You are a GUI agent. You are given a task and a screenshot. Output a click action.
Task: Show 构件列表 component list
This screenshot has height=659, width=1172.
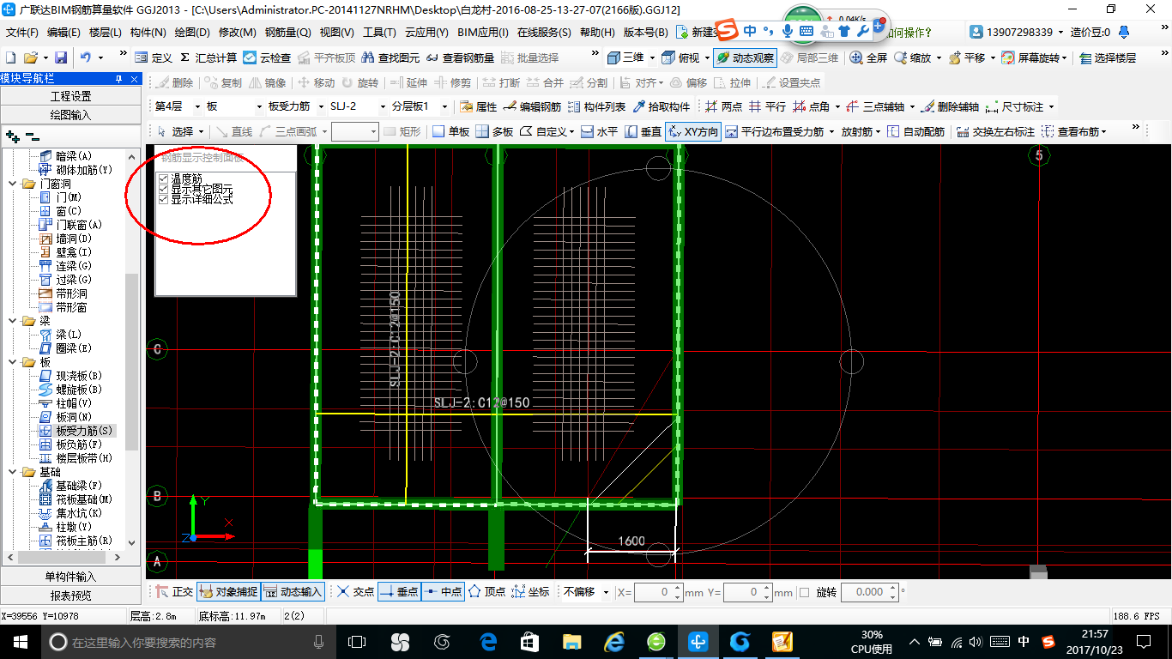click(x=596, y=106)
